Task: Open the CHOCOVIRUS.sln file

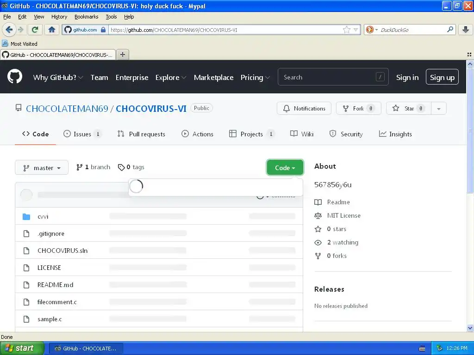Action: (62, 251)
